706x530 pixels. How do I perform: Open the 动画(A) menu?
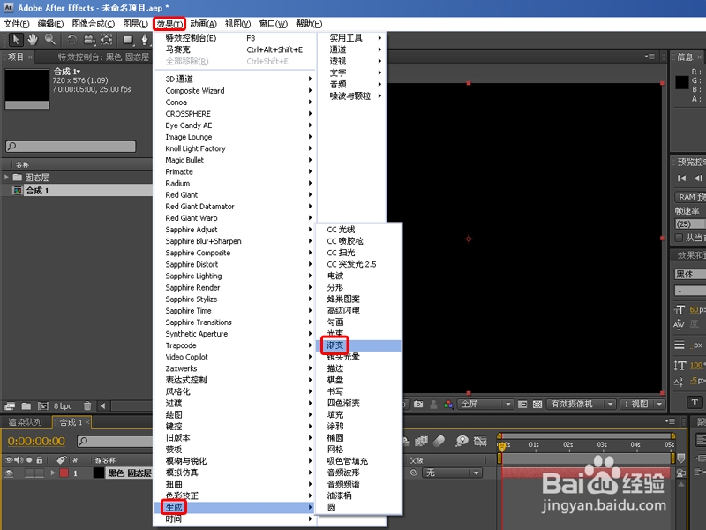point(203,24)
